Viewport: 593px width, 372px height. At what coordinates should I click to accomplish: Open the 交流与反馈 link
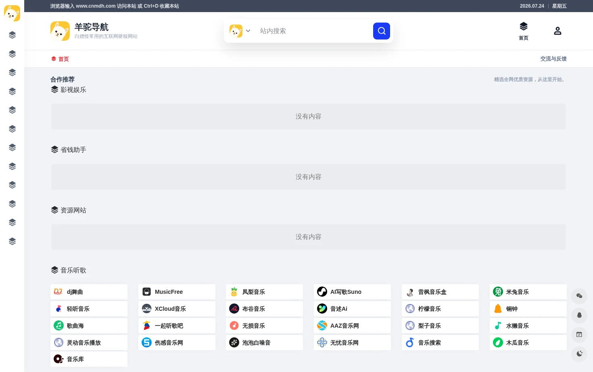553,59
